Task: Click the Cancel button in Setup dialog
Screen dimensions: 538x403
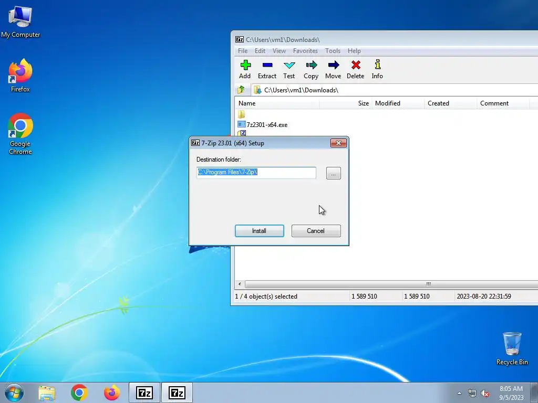Action: [x=316, y=231]
